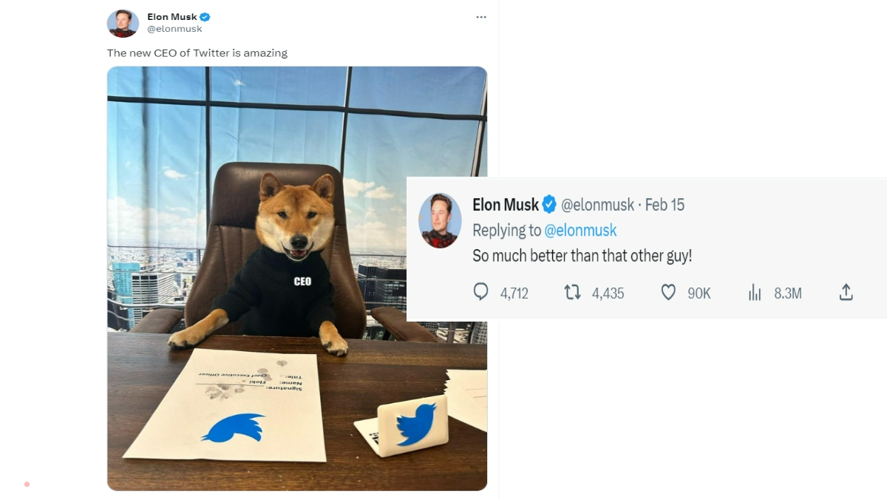Image resolution: width=887 pixels, height=499 pixels.
Task: Open the Feb 15 timestamp link
Action: tap(665, 205)
